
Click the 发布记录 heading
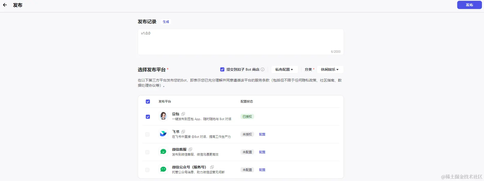pos(147,22)
